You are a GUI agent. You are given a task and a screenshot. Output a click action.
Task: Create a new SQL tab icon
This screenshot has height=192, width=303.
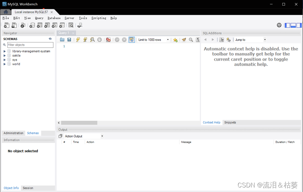click(7, 25)
